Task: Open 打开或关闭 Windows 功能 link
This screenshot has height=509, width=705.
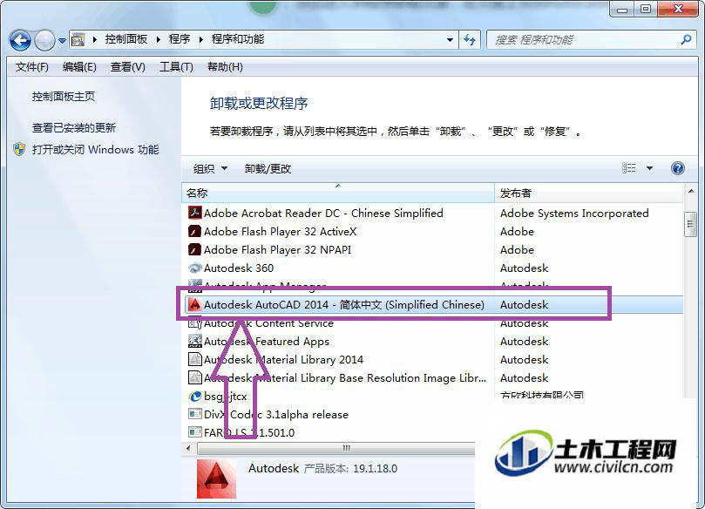Action: (95, 149)
